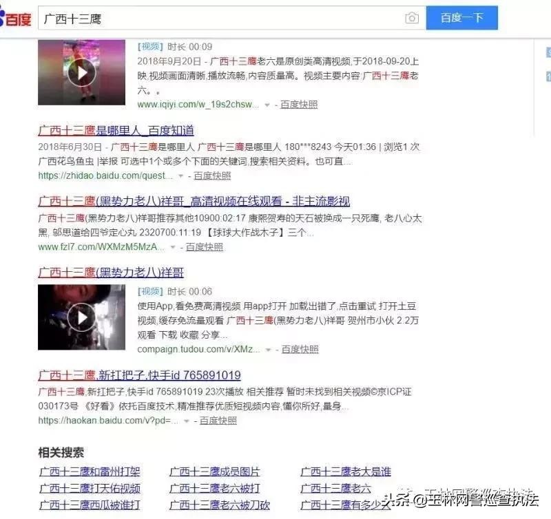This screenshot has width=551, height=519.
Task: Expand dropdown arrow next to iqiyi URL
Action: point(267,105)
